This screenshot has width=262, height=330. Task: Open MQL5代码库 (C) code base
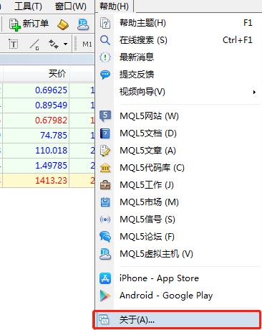click(x=178, y=168)
